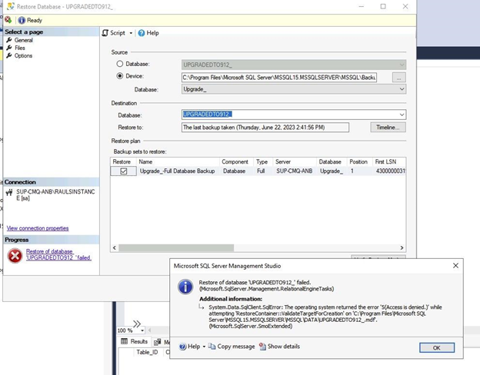Open the Files page
This screenshot has height=375, width=480.
click(x=20, y=48)
